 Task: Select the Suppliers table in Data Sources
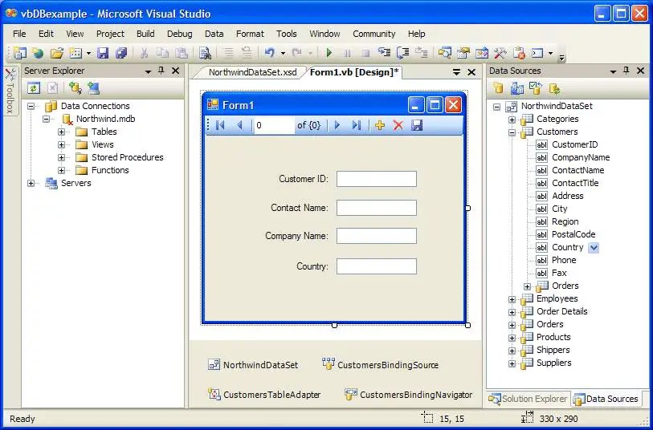553,363
